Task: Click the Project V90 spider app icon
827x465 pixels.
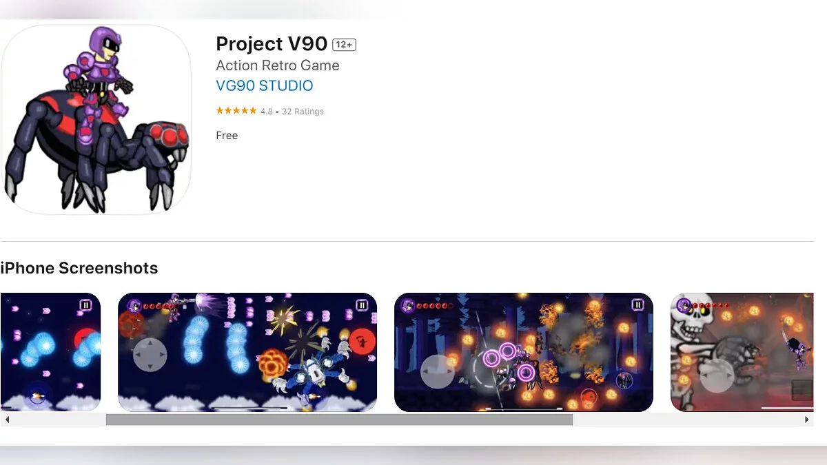Action: [x=96, y=119]
